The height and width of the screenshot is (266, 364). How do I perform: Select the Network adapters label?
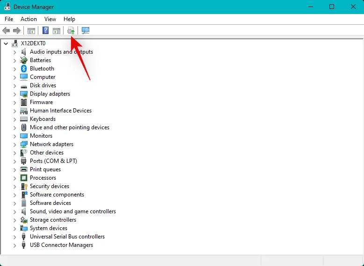pos(51,144)
